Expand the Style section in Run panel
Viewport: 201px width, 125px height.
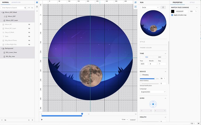point(142,42)
